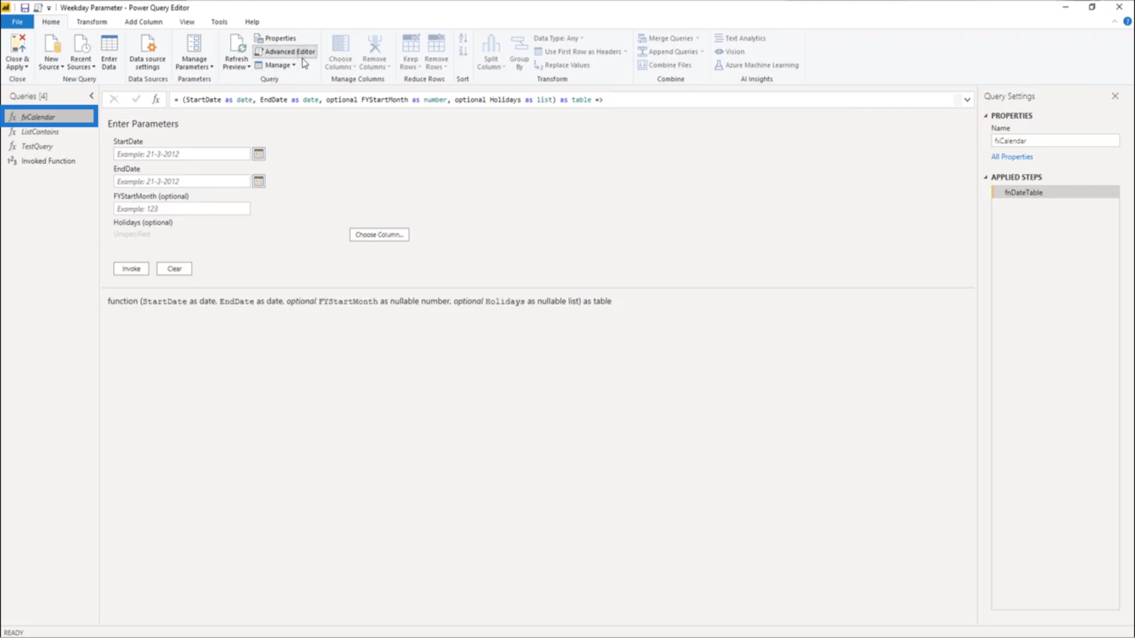The width and height of the screenshot is (1135, 638).
Task: Click Use First Row as Headers
Action: coord(581,51)
